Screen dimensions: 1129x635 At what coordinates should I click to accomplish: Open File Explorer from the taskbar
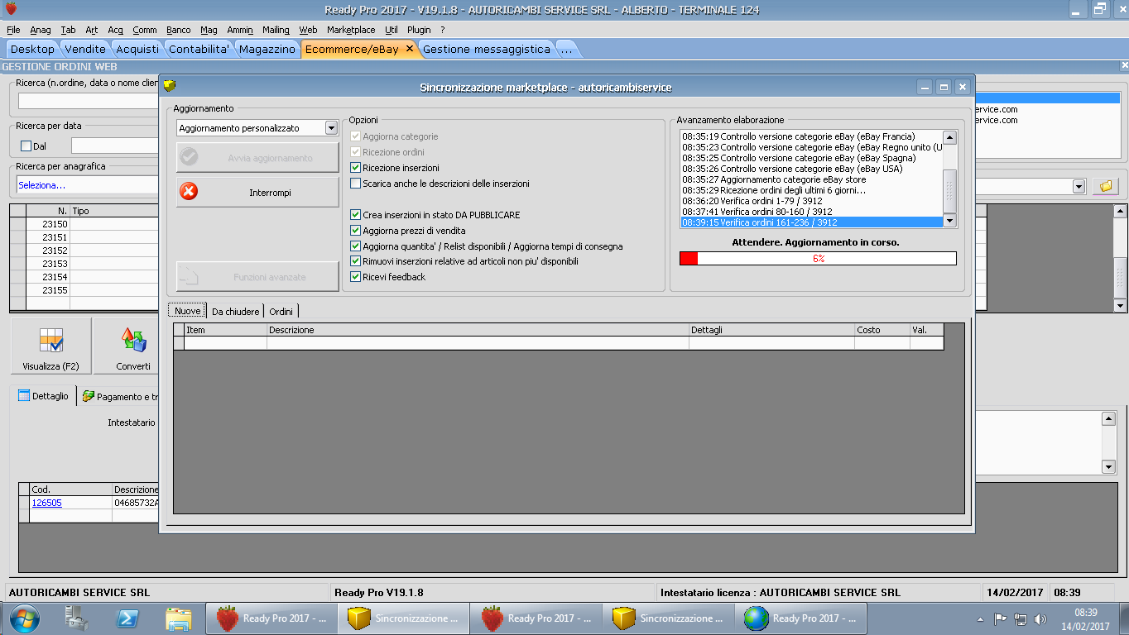pos(178,618)
